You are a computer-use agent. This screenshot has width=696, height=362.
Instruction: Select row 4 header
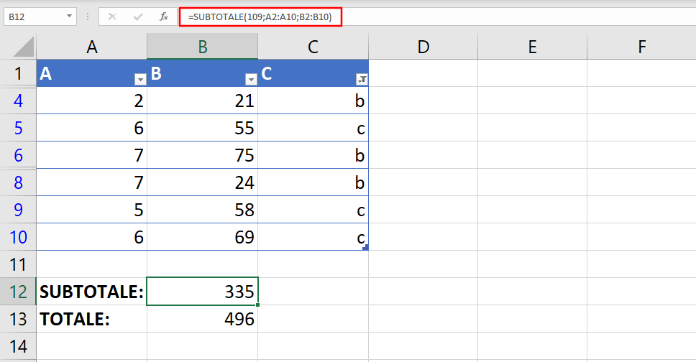click(x=18, y=101)
